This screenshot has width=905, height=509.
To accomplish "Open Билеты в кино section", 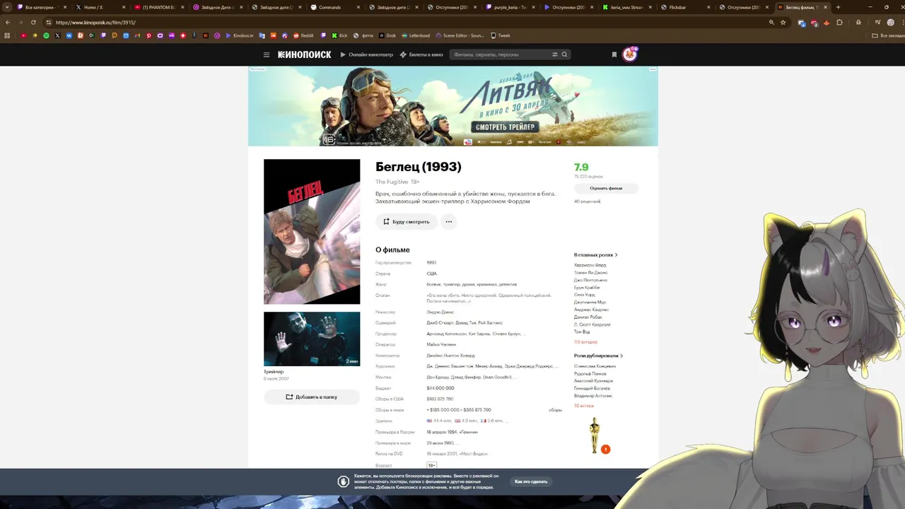I will pyautogui.click(x=421, y=54).
